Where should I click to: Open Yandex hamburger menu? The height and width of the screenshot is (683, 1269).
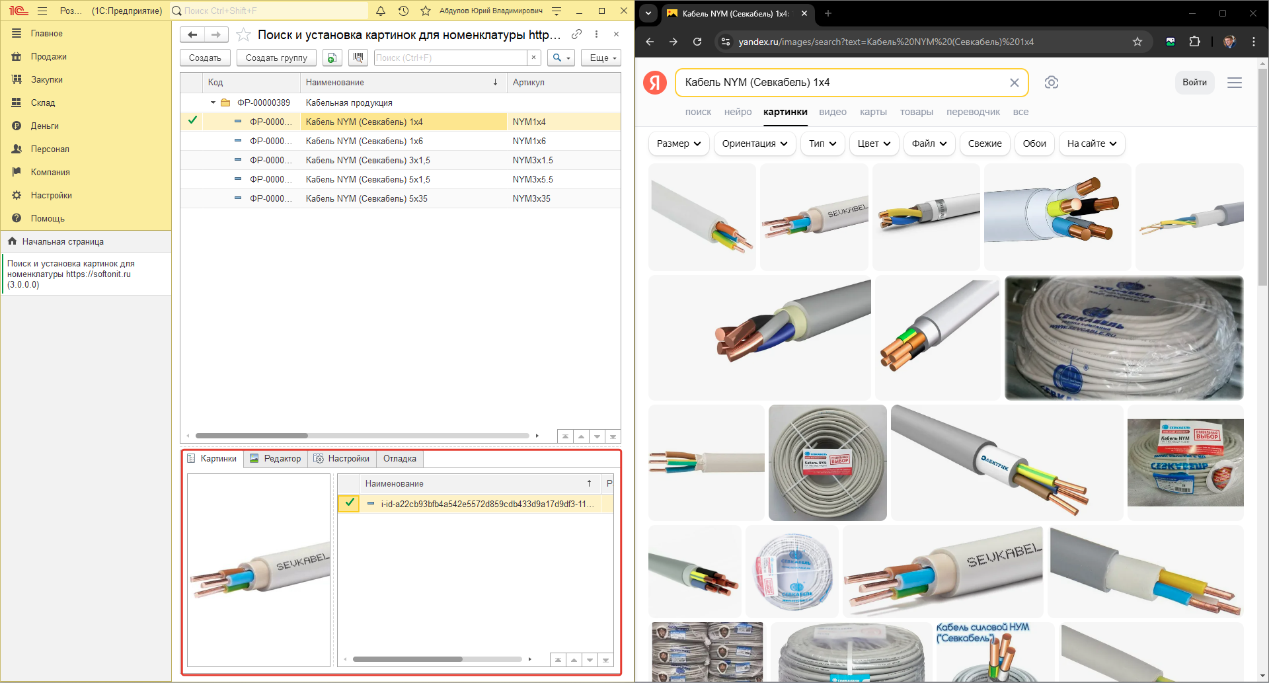pyautogui.click(x=1234, y=83)
